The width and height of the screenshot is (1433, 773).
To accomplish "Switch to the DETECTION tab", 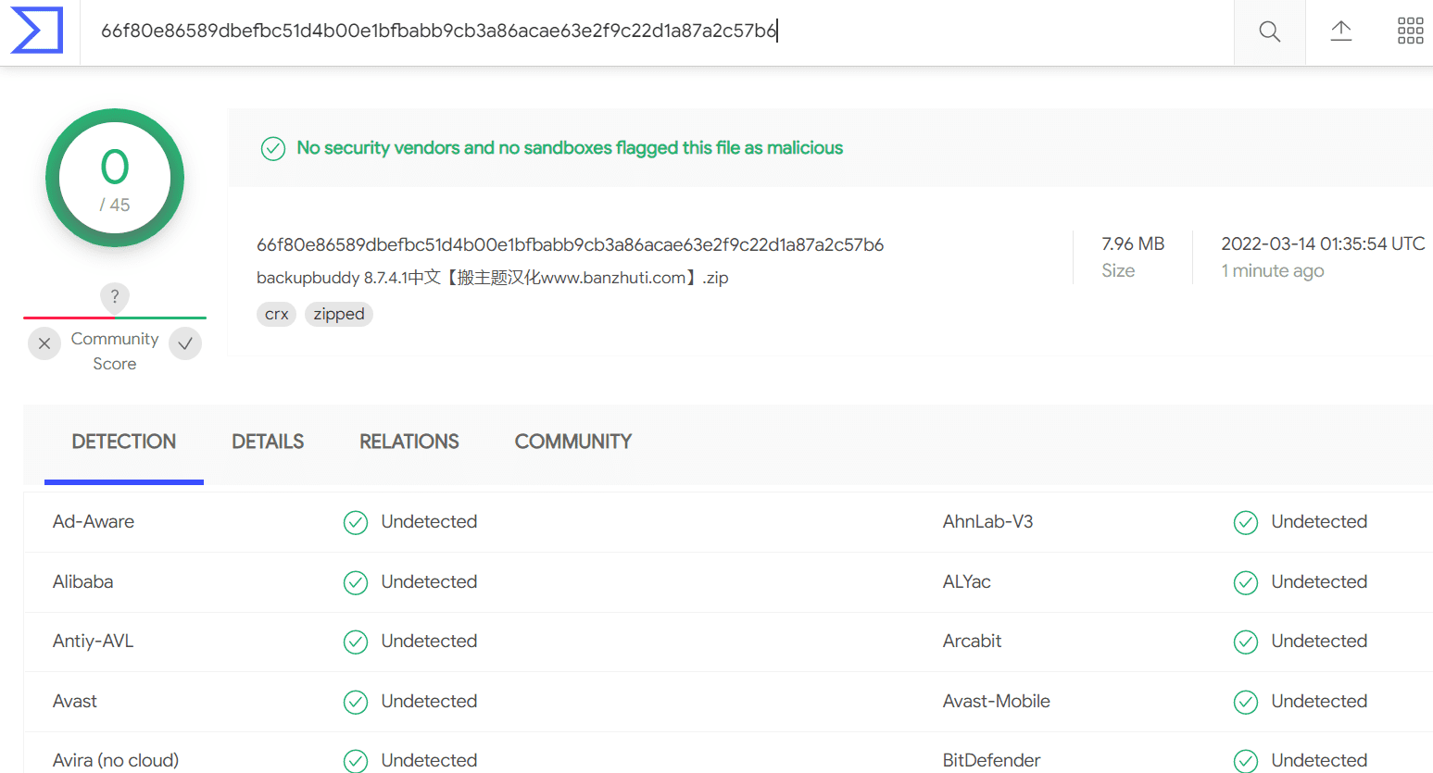I will click(124, 442).
